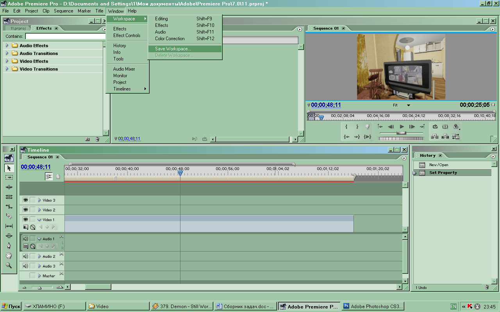Click Set Out Point in Monitor
This screenshot has height=312, width=500.
pos(357,127)
